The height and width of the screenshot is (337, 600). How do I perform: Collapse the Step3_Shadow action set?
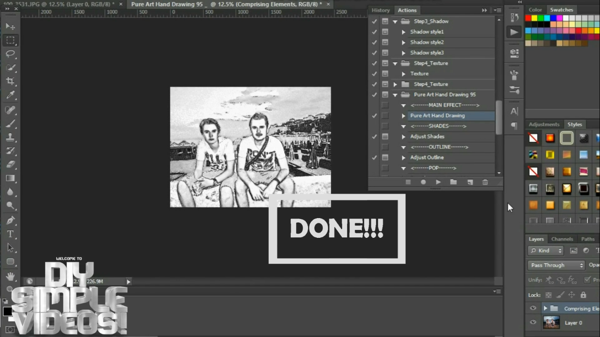[395, 22]
